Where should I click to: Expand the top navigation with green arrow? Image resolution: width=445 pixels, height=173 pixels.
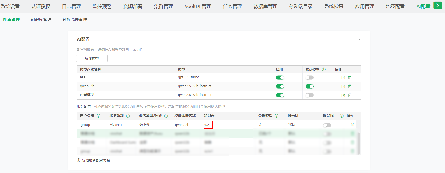pyautogui.click(x=437, y=5)
